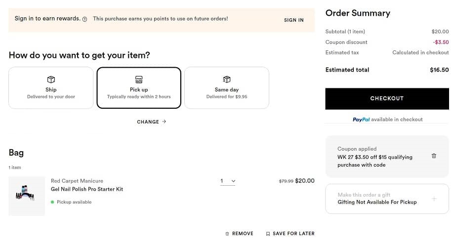Open the quantity dropdown for the item
Viewport: 456px width, 247px height.
click(x=228, y=181)
